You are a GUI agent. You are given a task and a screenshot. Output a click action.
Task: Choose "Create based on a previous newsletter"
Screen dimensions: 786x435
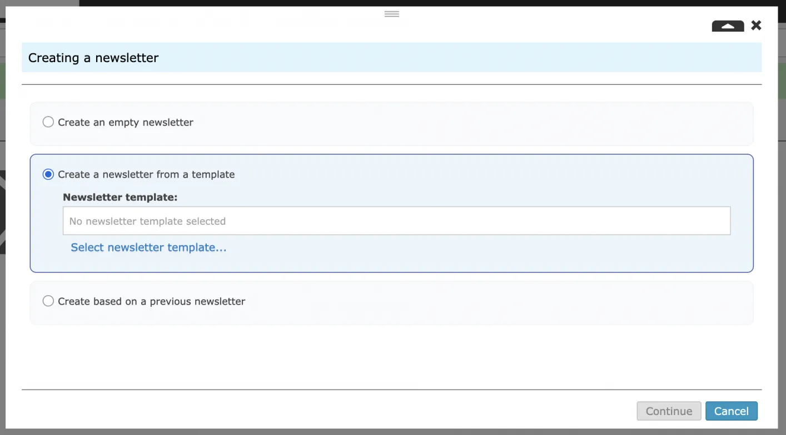[x=48, y=301]
